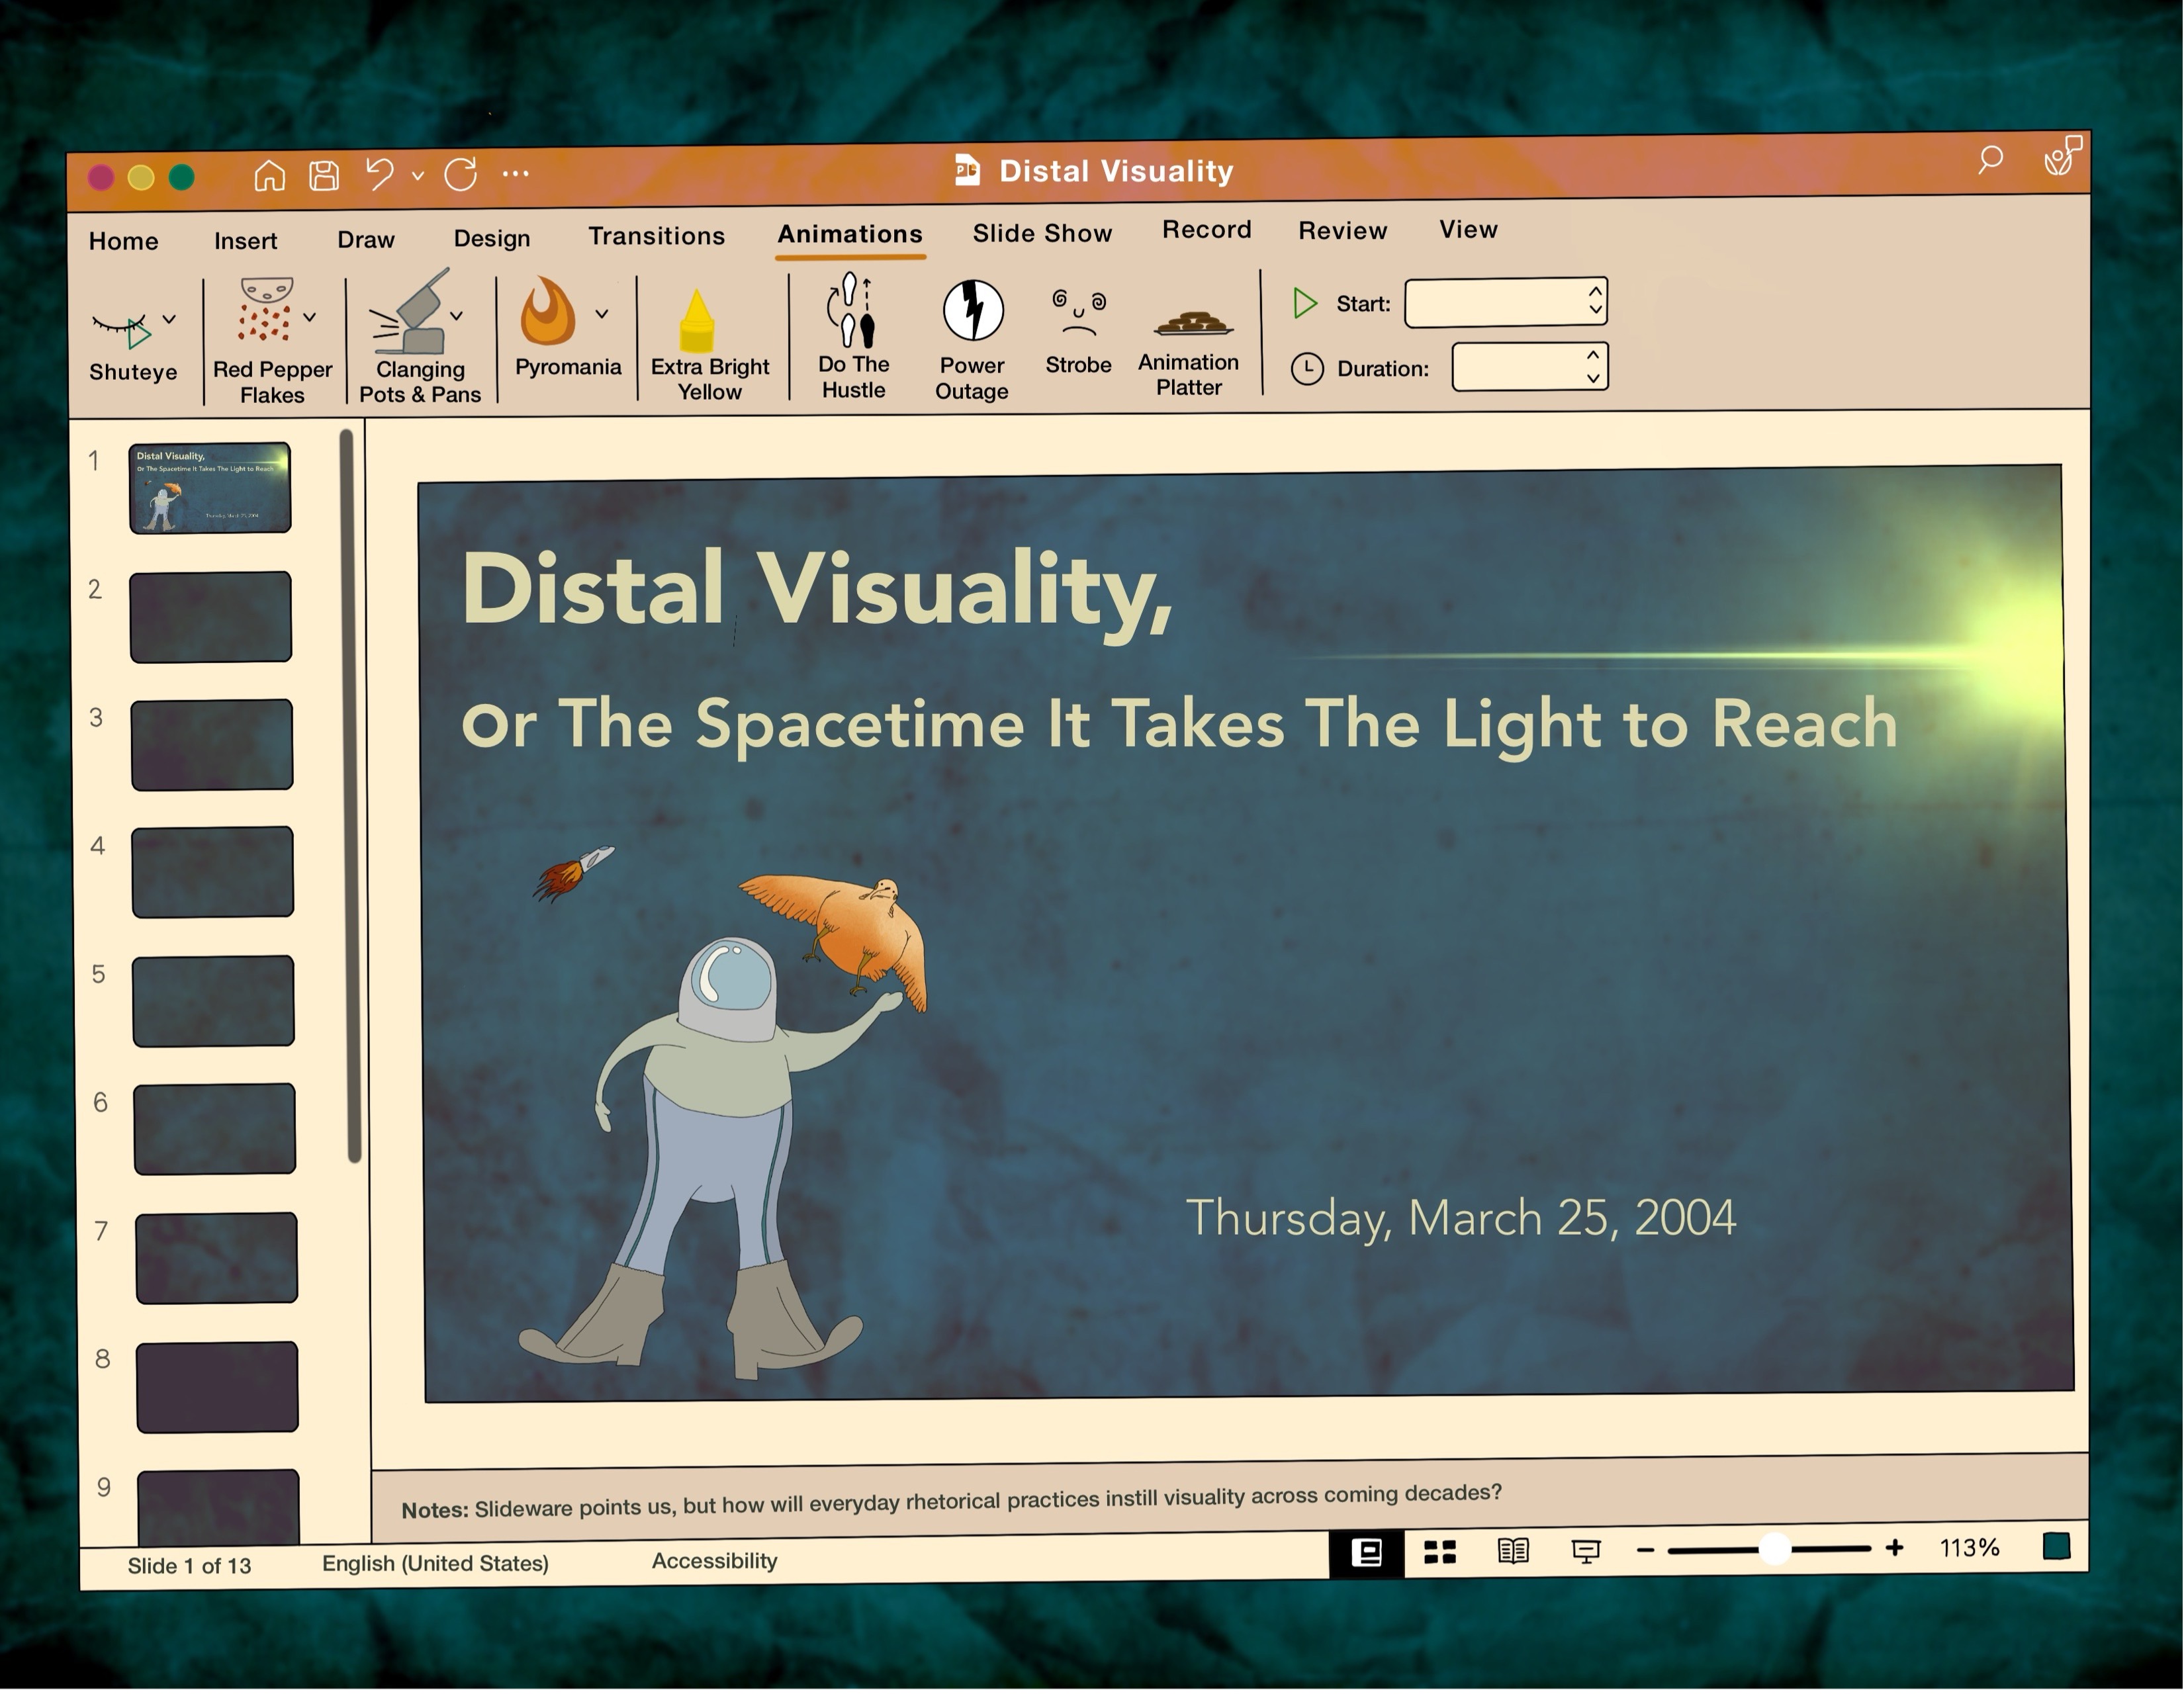This screenshot has height=1694, width=2184.
Task: Select slide 5 thumbnail
Action: (x=214, y=1001)
